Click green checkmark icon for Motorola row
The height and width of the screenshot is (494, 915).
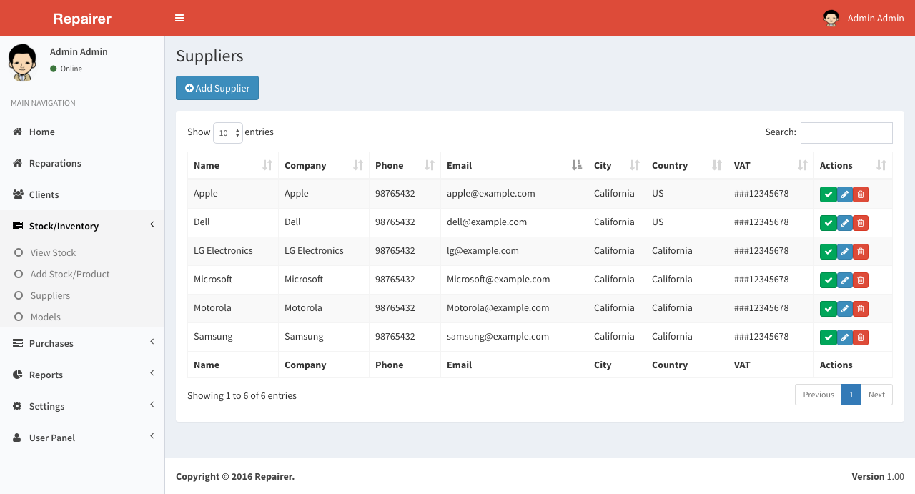(828, 309)
